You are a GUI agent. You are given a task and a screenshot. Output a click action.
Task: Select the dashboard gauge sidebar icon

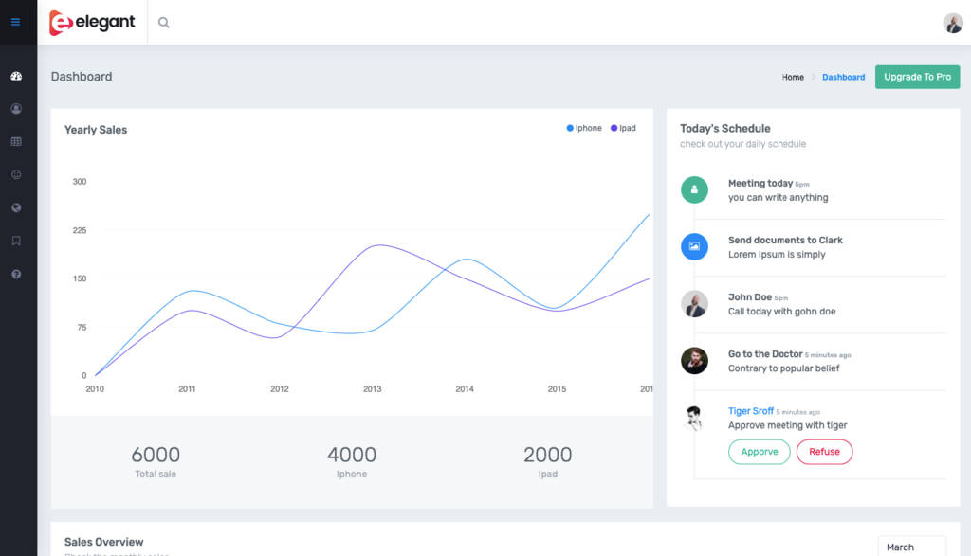point(16,76)
